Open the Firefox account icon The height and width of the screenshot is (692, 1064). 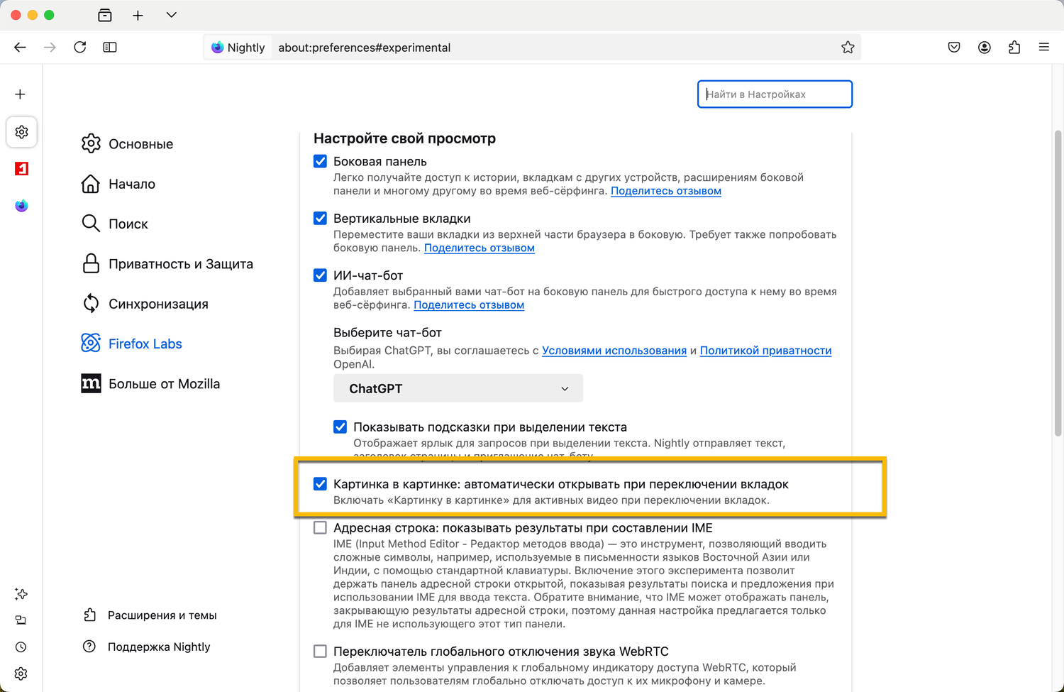tap(985, 48)
